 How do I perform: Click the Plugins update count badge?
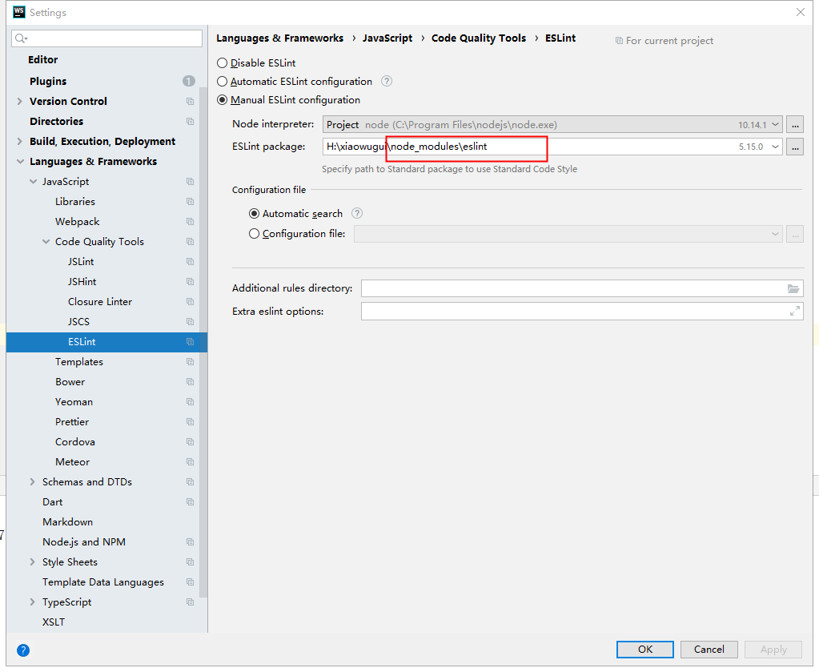click(189, 81)
